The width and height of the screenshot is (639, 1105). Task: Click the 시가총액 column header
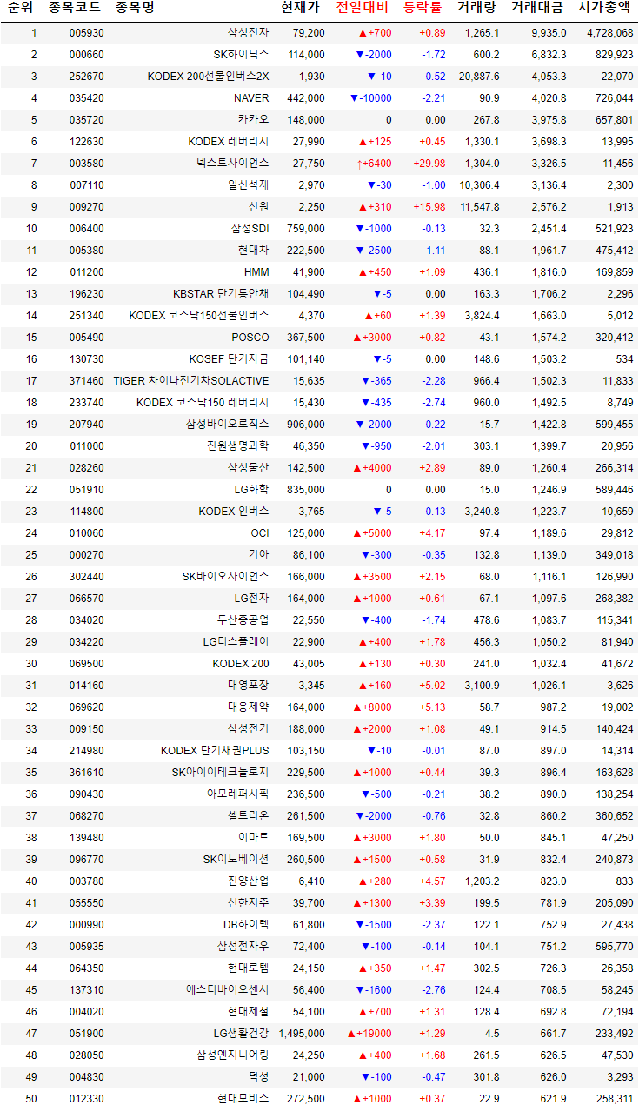click(604, 8)
